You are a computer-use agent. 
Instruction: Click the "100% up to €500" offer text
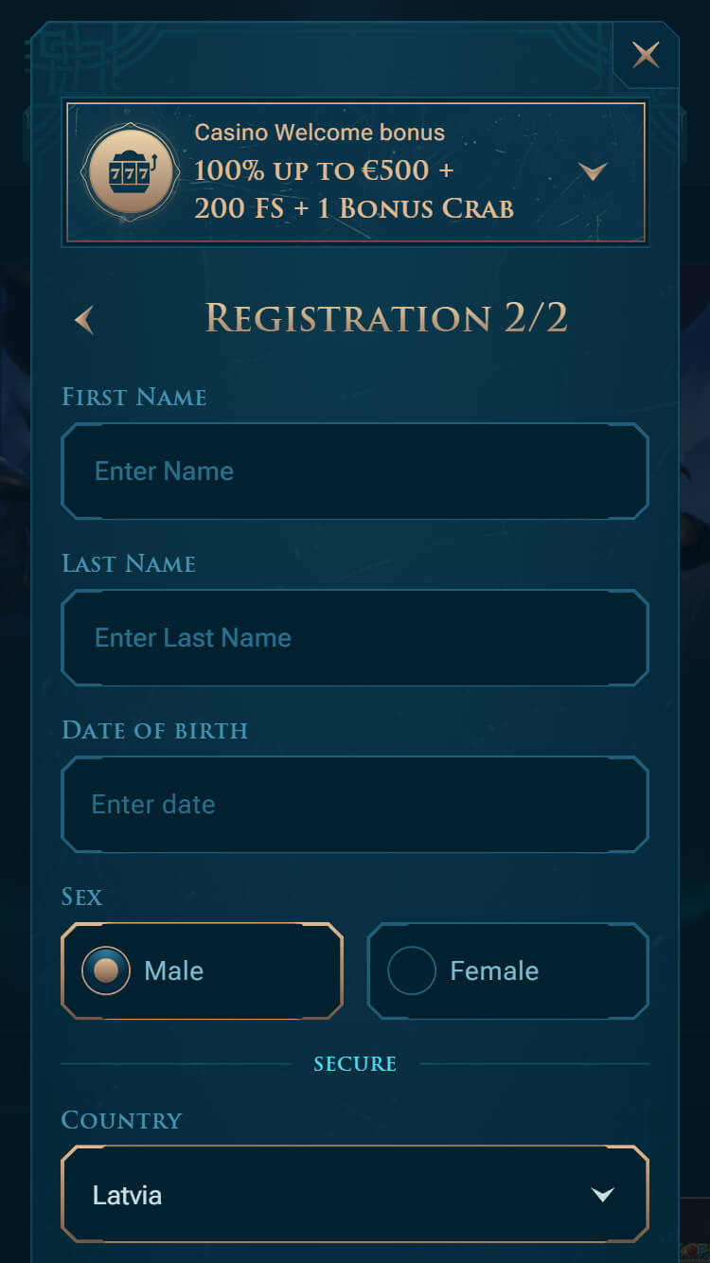(x=324, y=171)
